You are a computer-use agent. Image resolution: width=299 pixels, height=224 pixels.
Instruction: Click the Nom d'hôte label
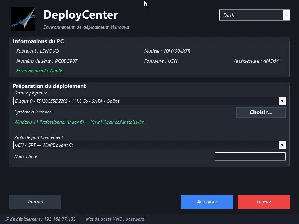pyautogui.click(x=25, y=156)
